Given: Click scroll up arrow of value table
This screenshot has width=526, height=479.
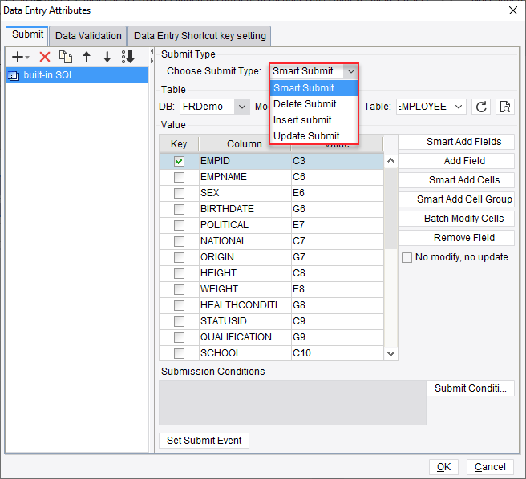Looking at the screenshot, I should click(390, 161).
